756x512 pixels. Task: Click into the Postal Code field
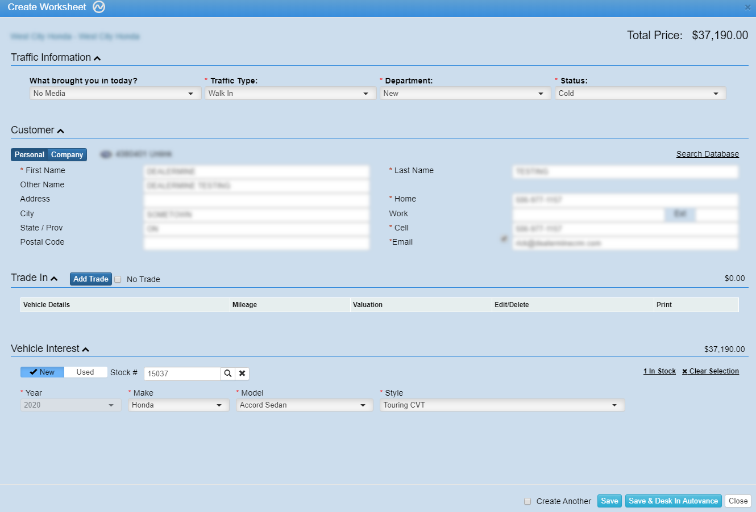click(256, 243)
